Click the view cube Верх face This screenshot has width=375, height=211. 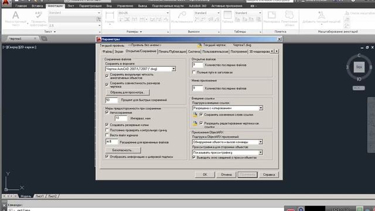(359, 67)
